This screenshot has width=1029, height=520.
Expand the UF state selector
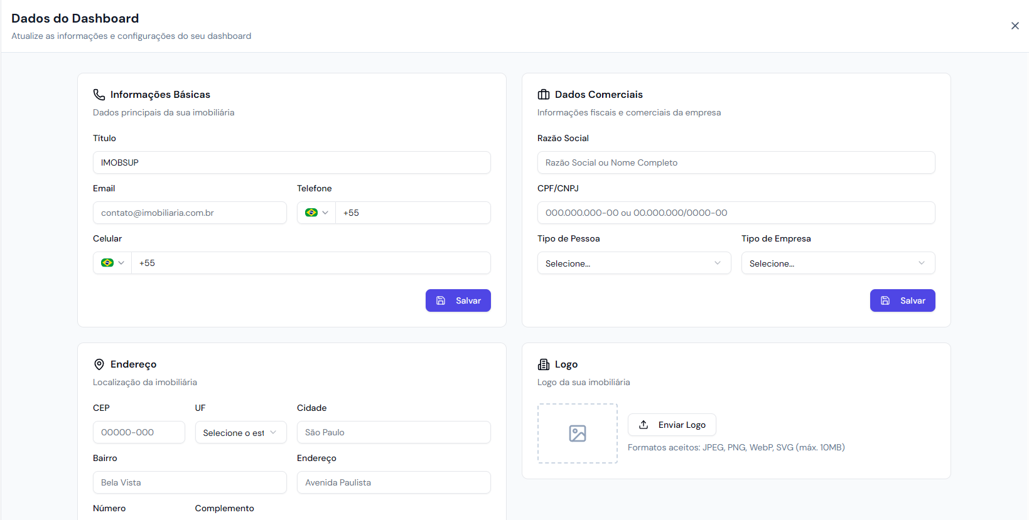(240, 433)
